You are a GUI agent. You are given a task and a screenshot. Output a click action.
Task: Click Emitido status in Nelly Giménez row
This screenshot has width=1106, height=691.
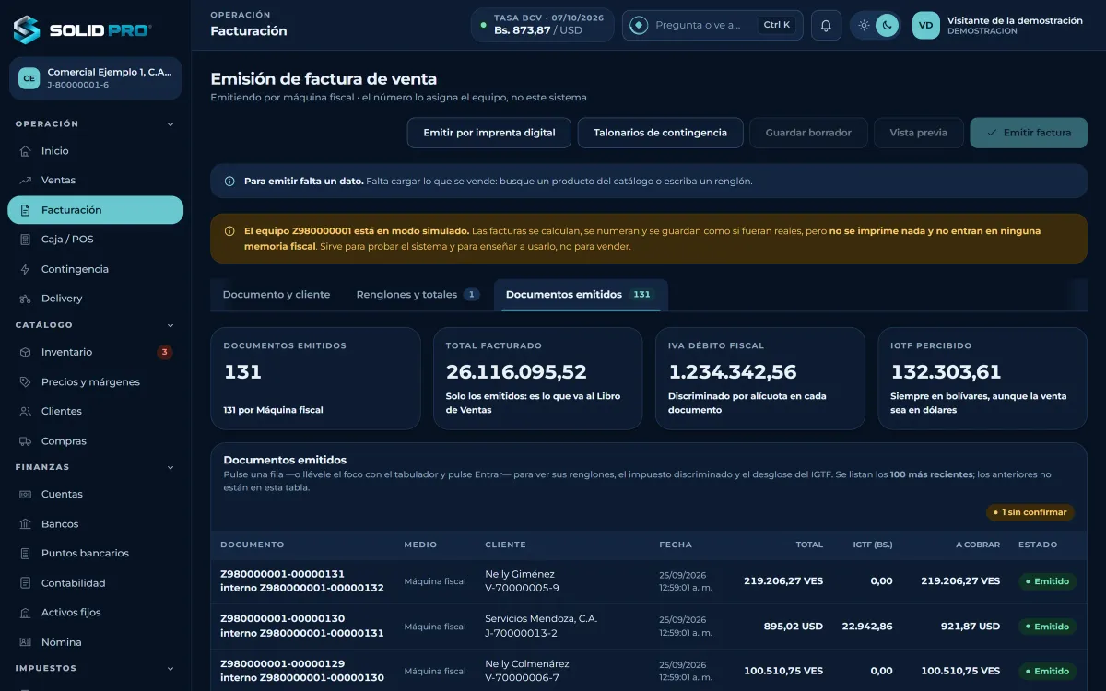tap(1047, 581)
